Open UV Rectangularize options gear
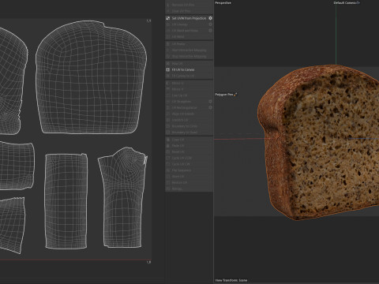 (x=210, y=107)
